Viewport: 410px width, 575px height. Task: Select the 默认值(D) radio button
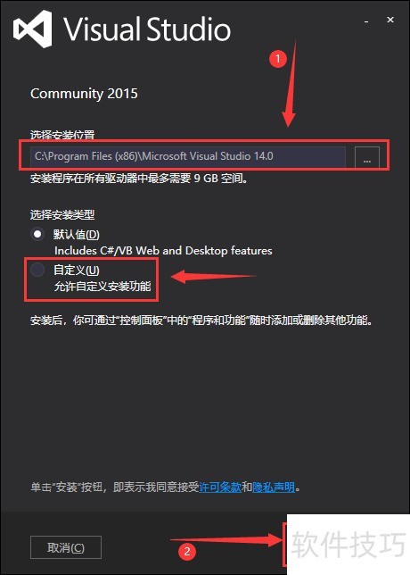tap(37, 234)
